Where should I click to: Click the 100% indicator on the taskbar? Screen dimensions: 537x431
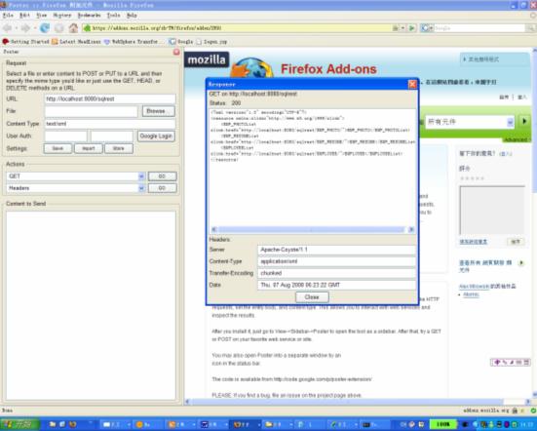tap(442, 424)
